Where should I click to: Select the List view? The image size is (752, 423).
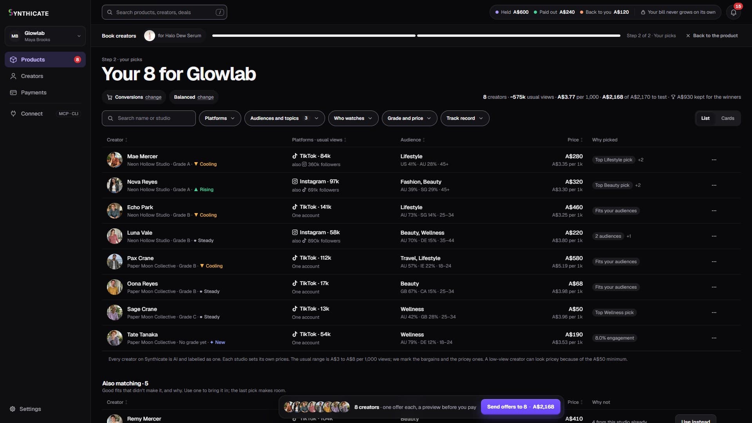[x=705, y=118]
